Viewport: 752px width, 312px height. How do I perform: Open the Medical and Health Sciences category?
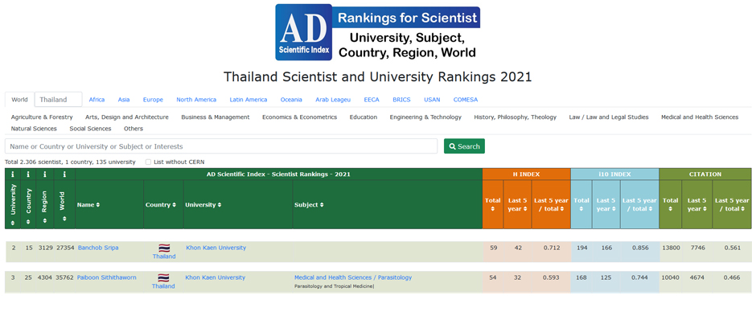coord(699,117)
